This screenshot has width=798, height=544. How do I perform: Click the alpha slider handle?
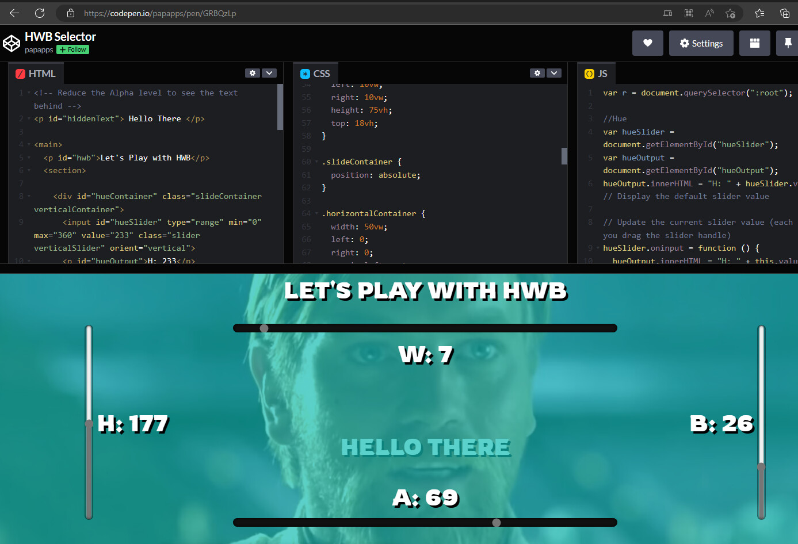(x=497, y=523)
